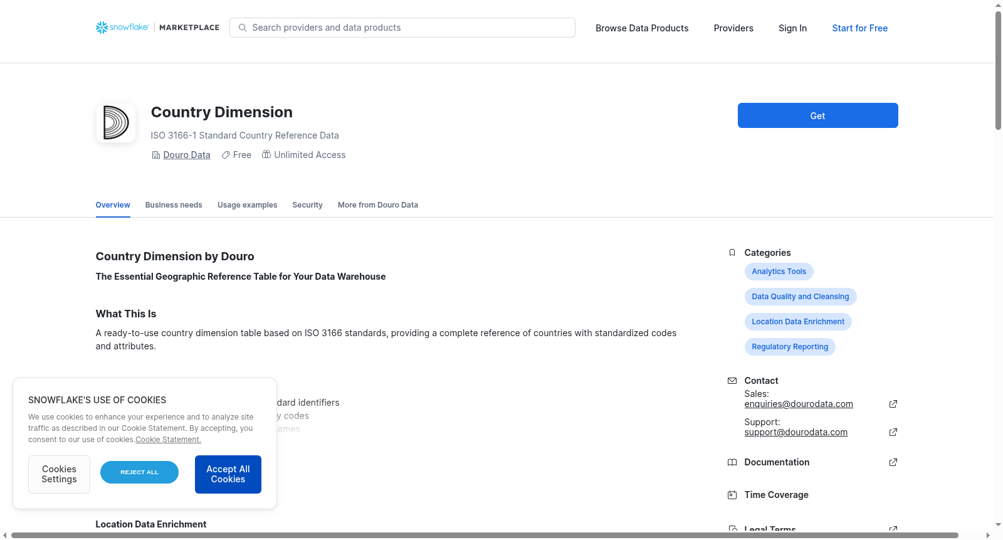Open Documentation external link icon
The image size is (1003, 540).
(x=893, y=462)
